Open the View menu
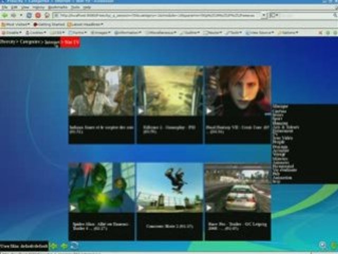 (x=25, y=7)
